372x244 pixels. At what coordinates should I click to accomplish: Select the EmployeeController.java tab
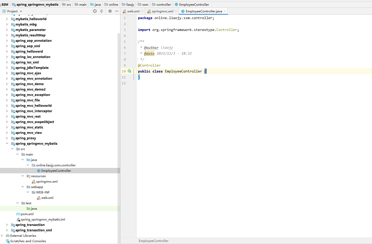tap(204, 11)
